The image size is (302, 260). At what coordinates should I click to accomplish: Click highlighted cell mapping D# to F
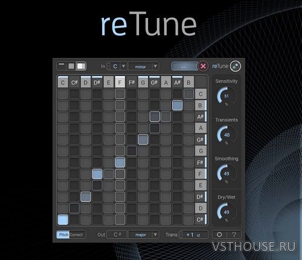coord(97,174)
